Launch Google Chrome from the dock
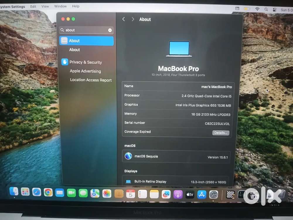This screenshot has width=293, height=220. click(48, 192)
